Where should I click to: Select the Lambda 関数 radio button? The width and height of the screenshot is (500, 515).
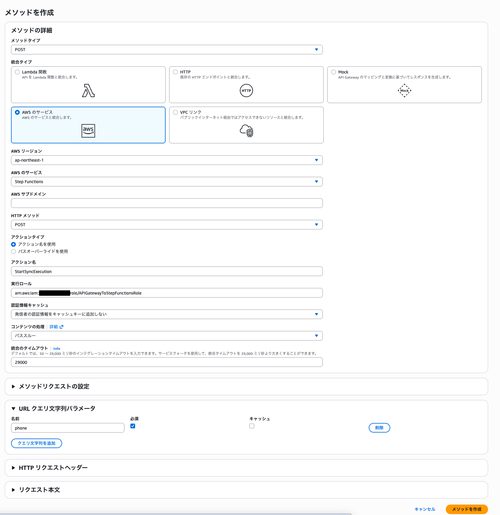(x=17, y=72)
